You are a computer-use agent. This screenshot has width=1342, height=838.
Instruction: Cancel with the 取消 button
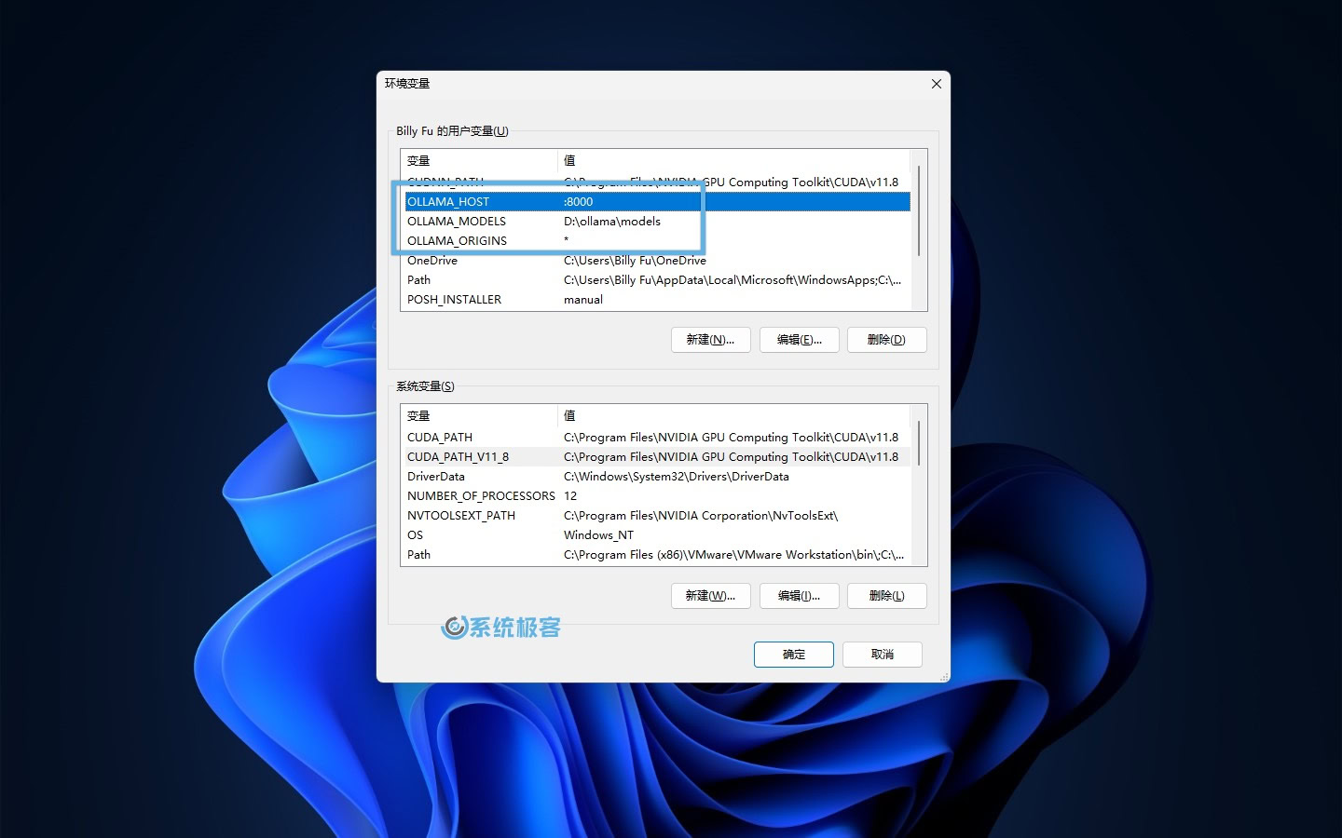click(882, 655)
